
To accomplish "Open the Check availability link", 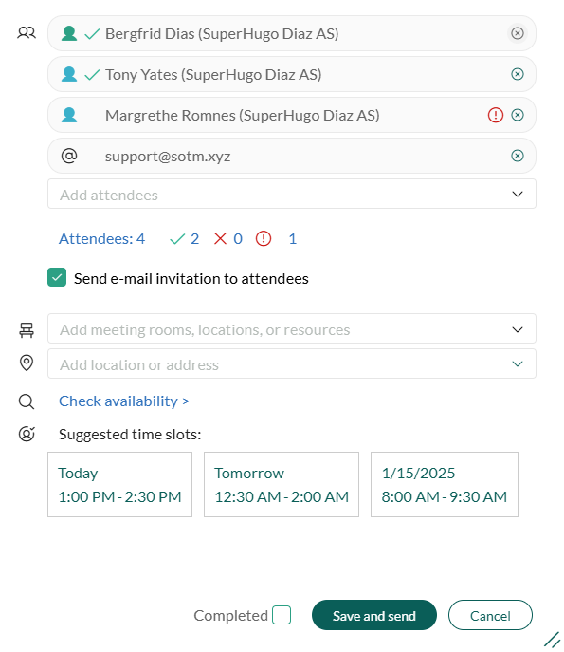I will [124, 401].
